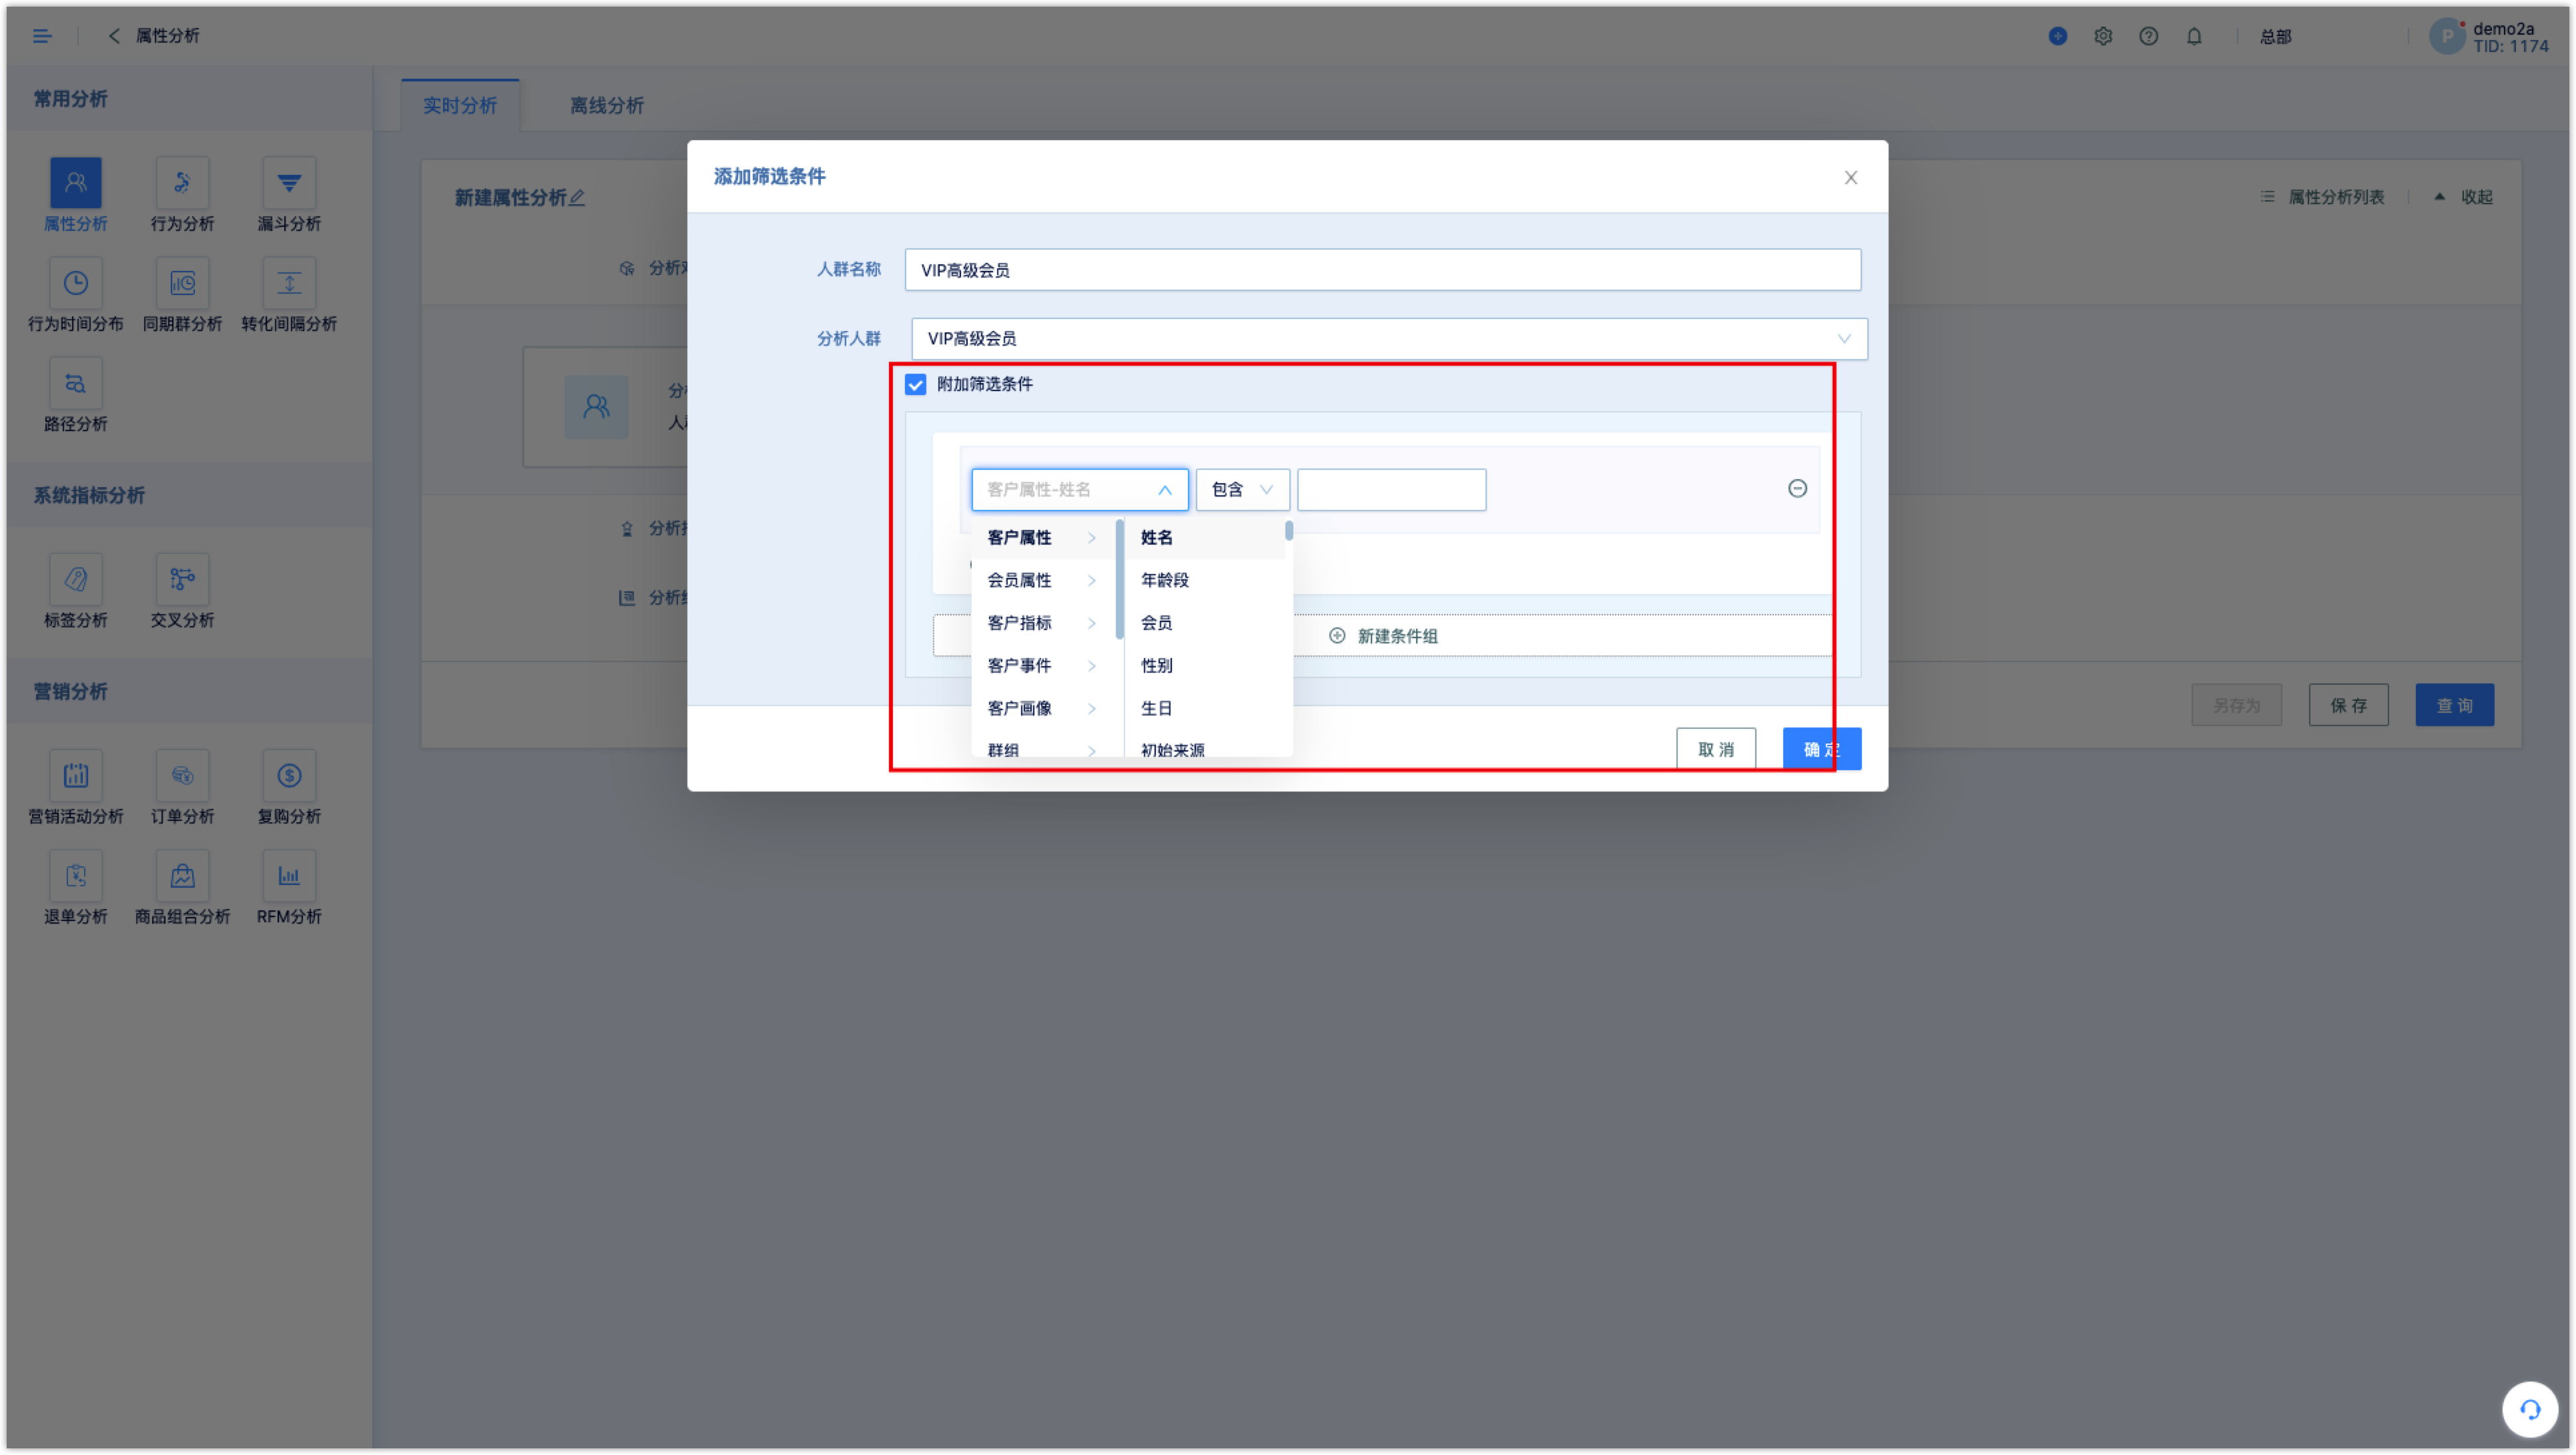Open the 行为分析 icon
The width and height of the screenshot is (2576, 1455).
pos(182,182)
